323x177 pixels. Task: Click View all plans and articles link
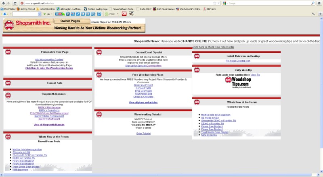tap(143, 103)
